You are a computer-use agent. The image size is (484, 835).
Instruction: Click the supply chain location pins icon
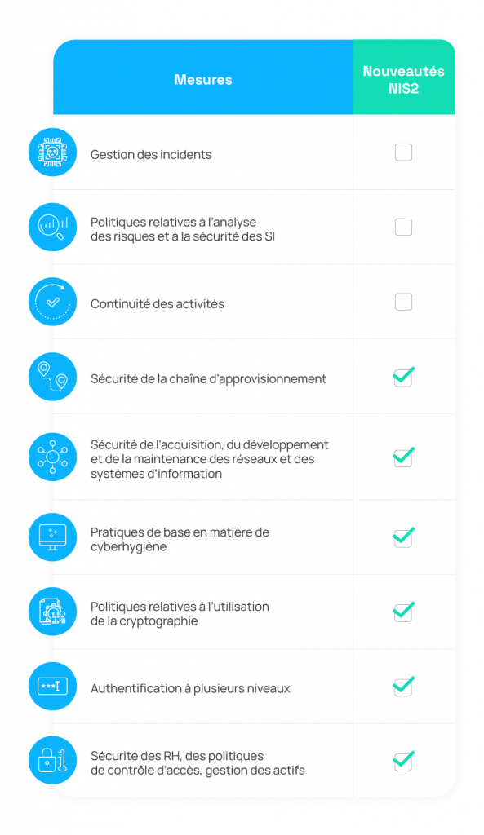pos(52,377)
